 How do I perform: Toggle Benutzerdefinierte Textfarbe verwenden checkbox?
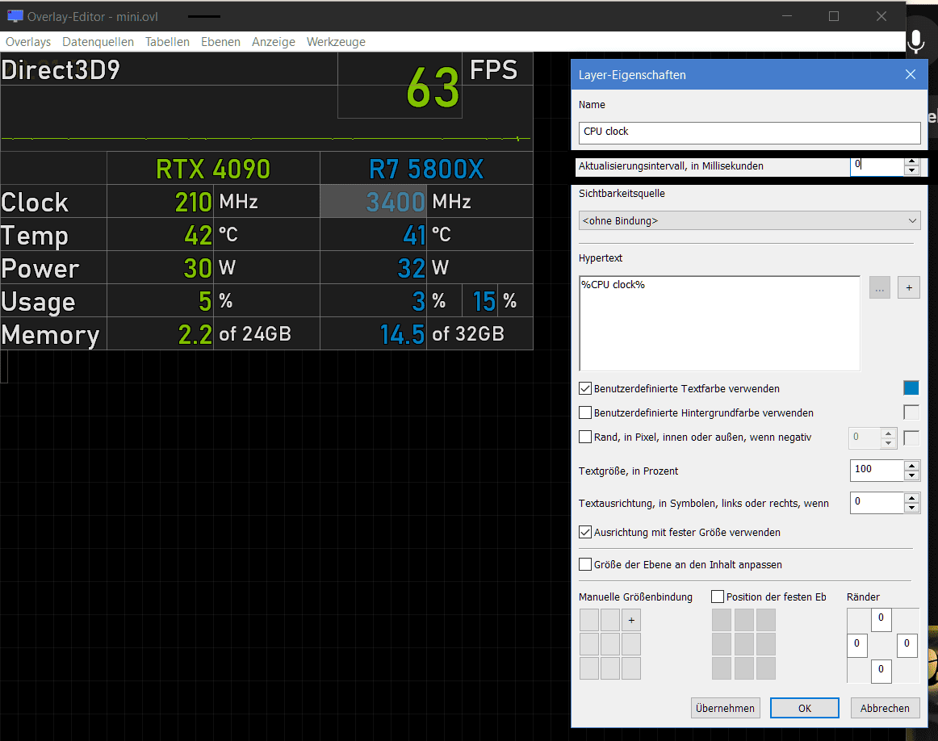[x=585, y=388]
